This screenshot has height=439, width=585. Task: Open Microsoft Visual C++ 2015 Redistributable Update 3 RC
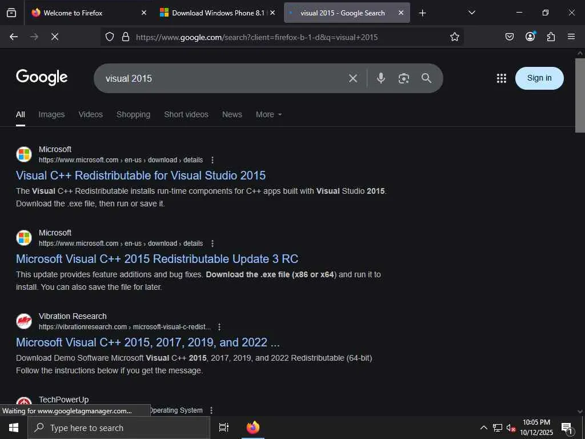pos(157,259)
